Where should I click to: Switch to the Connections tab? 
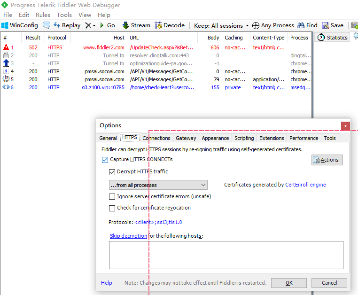pos(156,138)
